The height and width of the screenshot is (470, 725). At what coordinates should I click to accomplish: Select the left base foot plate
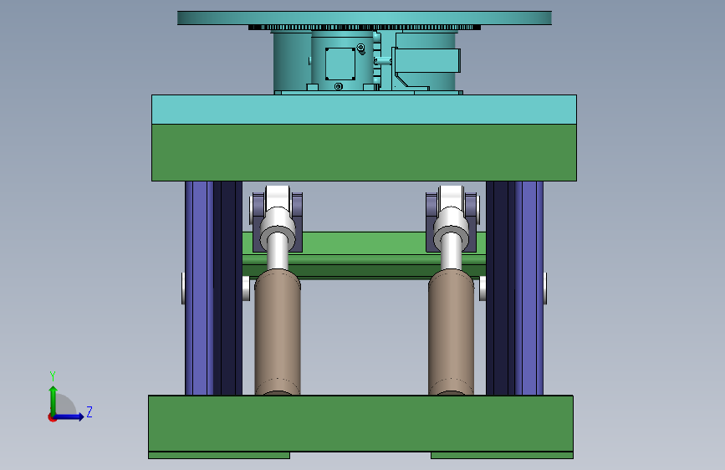click(219, 455)
